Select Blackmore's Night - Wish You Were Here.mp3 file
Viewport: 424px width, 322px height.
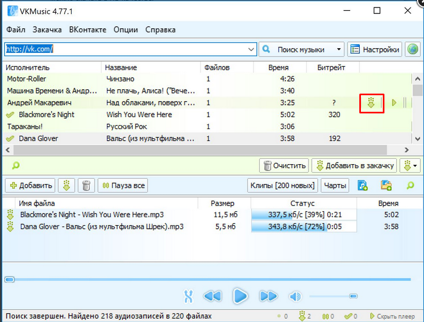click(x=92, y=214)
